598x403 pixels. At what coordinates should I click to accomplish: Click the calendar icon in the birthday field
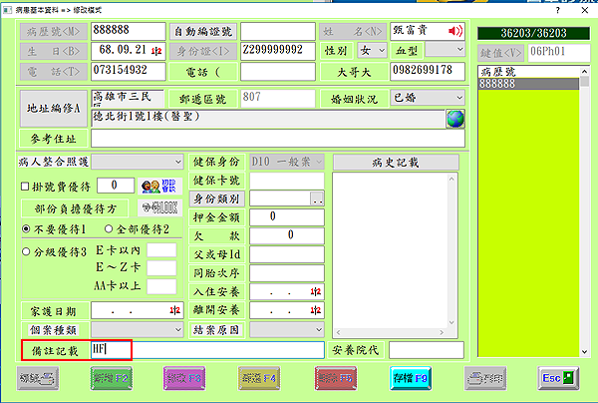[156, 49]
